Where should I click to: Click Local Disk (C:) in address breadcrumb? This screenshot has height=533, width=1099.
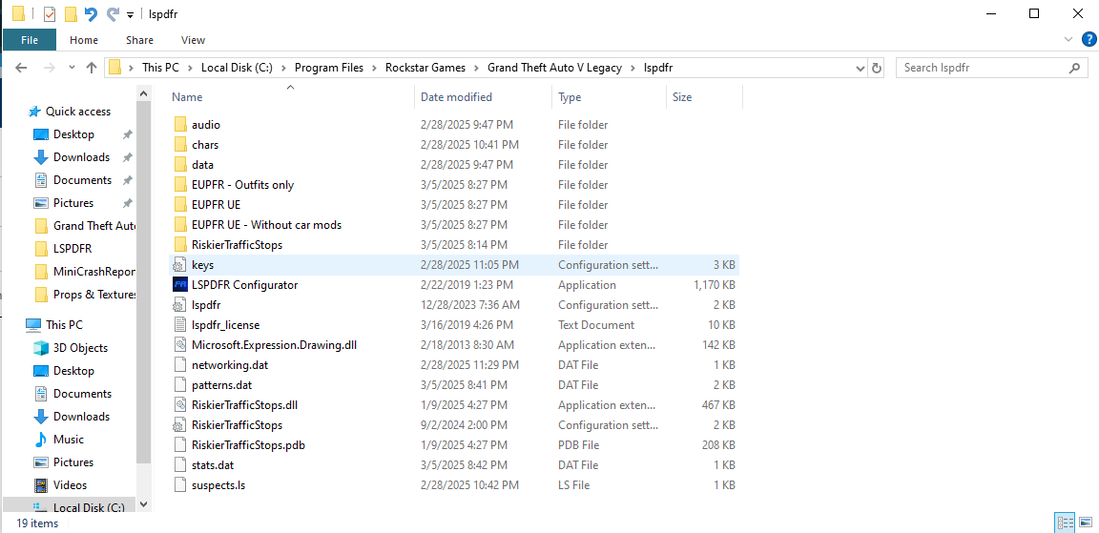coord(237,68)
